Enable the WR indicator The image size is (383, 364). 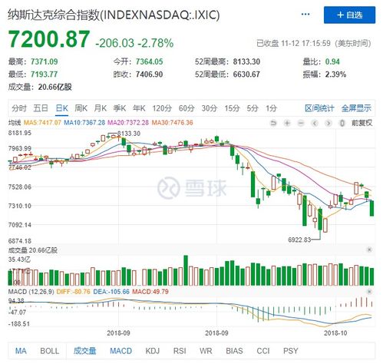pyautogui.click(x=206, y=351)
